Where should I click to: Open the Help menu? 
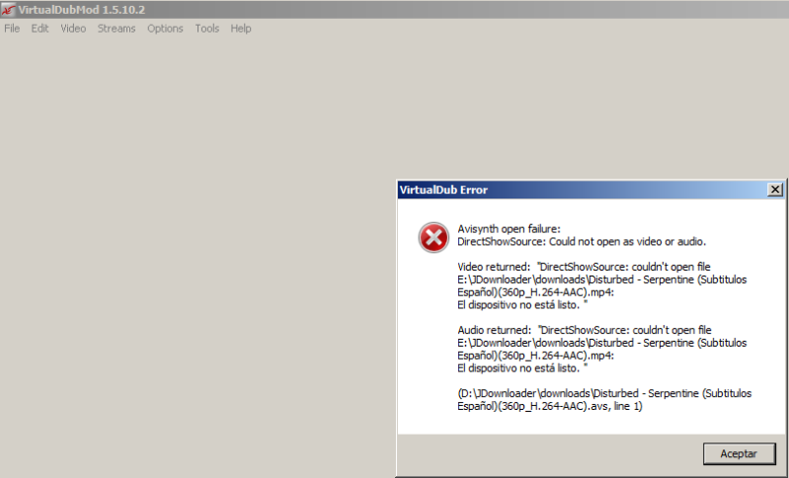pyautogui.click(x=241, y=29)
